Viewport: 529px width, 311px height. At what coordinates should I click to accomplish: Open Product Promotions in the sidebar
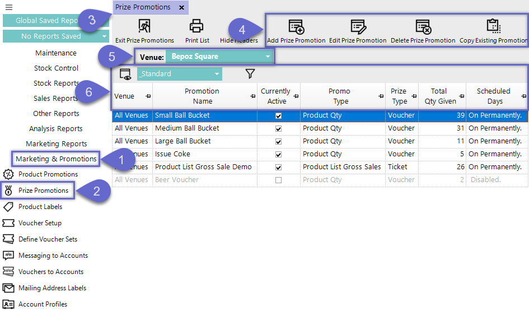point(48,174)
